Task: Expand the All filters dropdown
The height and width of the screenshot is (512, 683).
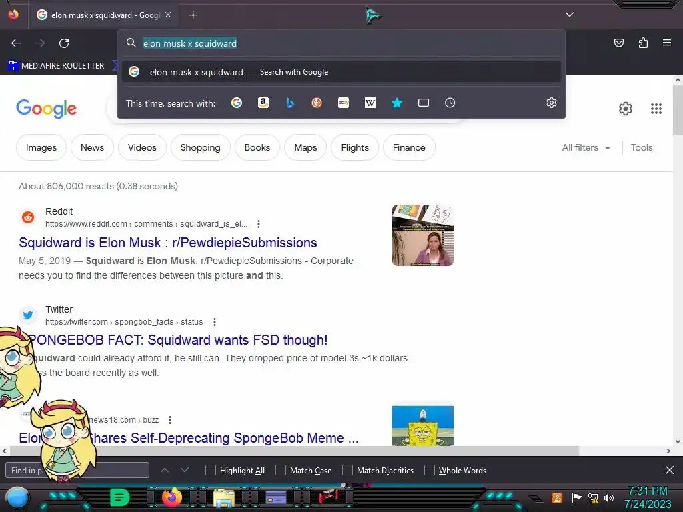Action: point(586,147)
